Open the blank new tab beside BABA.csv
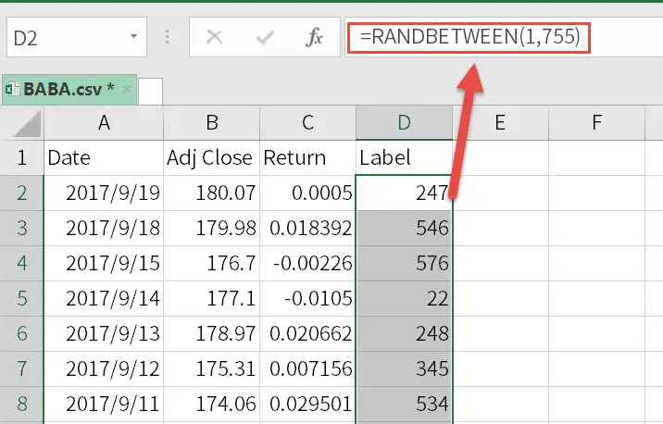 tap(151, 91)
